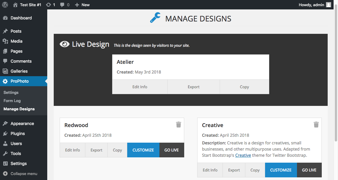Export the Atelier live design
The image size is (338, 180).
tap(194, 87)
